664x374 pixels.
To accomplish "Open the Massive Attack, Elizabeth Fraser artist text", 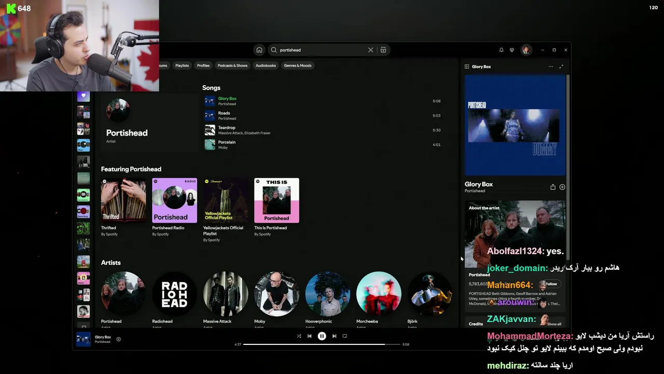I will click(244, 133).
